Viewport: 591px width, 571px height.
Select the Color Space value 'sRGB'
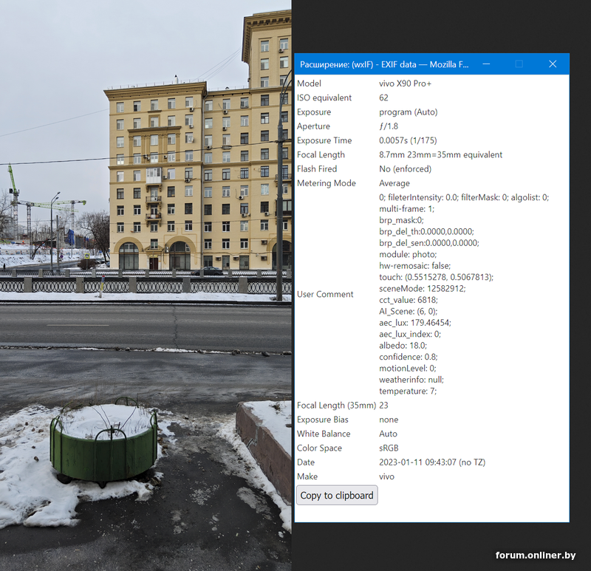point(389,448)
